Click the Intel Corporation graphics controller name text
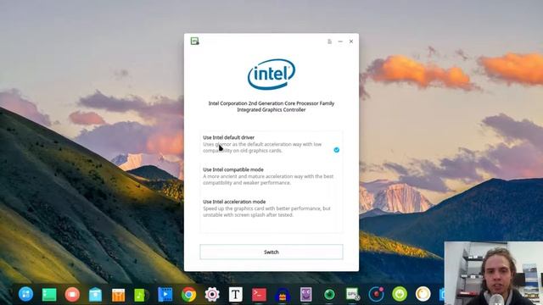The height and width of the screenshot is (305, 543). click(x=271, y=107)
